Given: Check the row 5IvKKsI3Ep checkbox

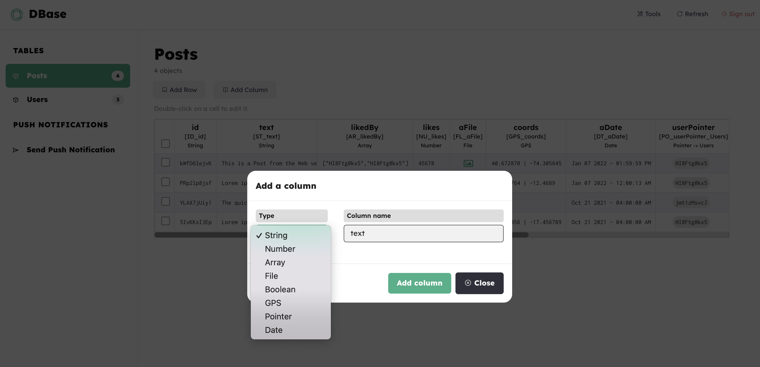Looking at the screenshot, I should pyautogui.click(x=165, y=221).
